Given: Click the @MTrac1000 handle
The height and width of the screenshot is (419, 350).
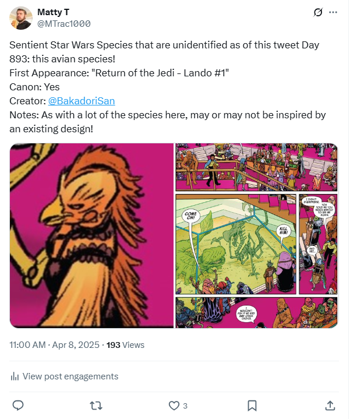Looking at the screenshot, I should tap(63, 24).
